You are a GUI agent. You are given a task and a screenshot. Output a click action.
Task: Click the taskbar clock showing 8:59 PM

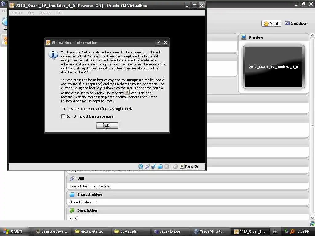pyautogui.click(x=304, y=231)
